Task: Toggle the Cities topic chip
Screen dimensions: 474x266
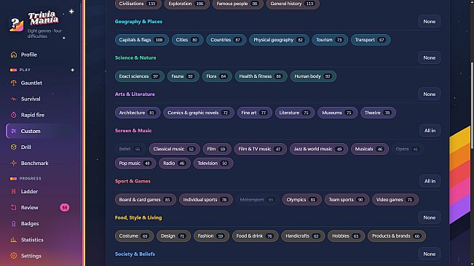Action: pos(187,40)
